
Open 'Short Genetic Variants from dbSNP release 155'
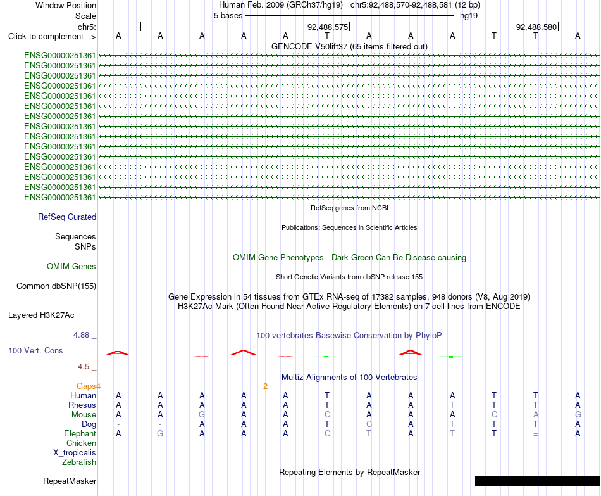click(x=349, y=277)
